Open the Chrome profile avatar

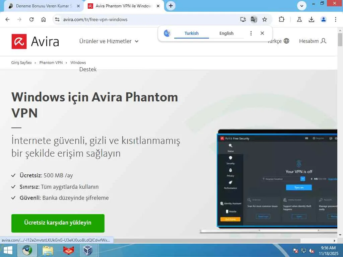click(x=324, y=19)
